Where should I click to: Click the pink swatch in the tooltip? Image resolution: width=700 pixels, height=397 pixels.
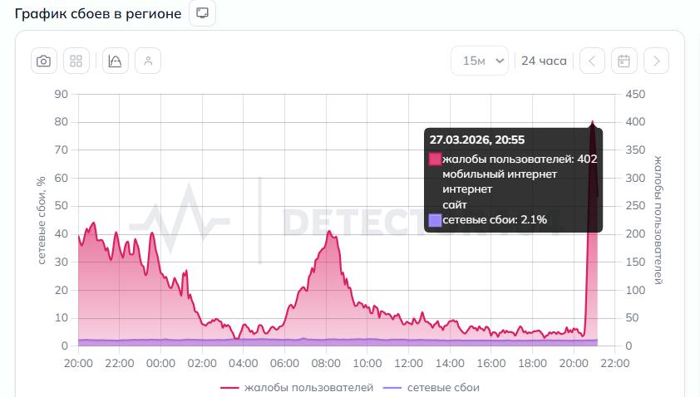[x=435, y=159]
